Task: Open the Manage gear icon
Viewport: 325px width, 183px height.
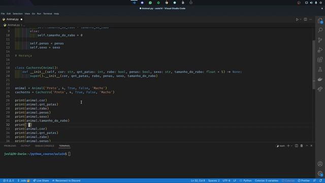Action: click(x=320, y=173)
